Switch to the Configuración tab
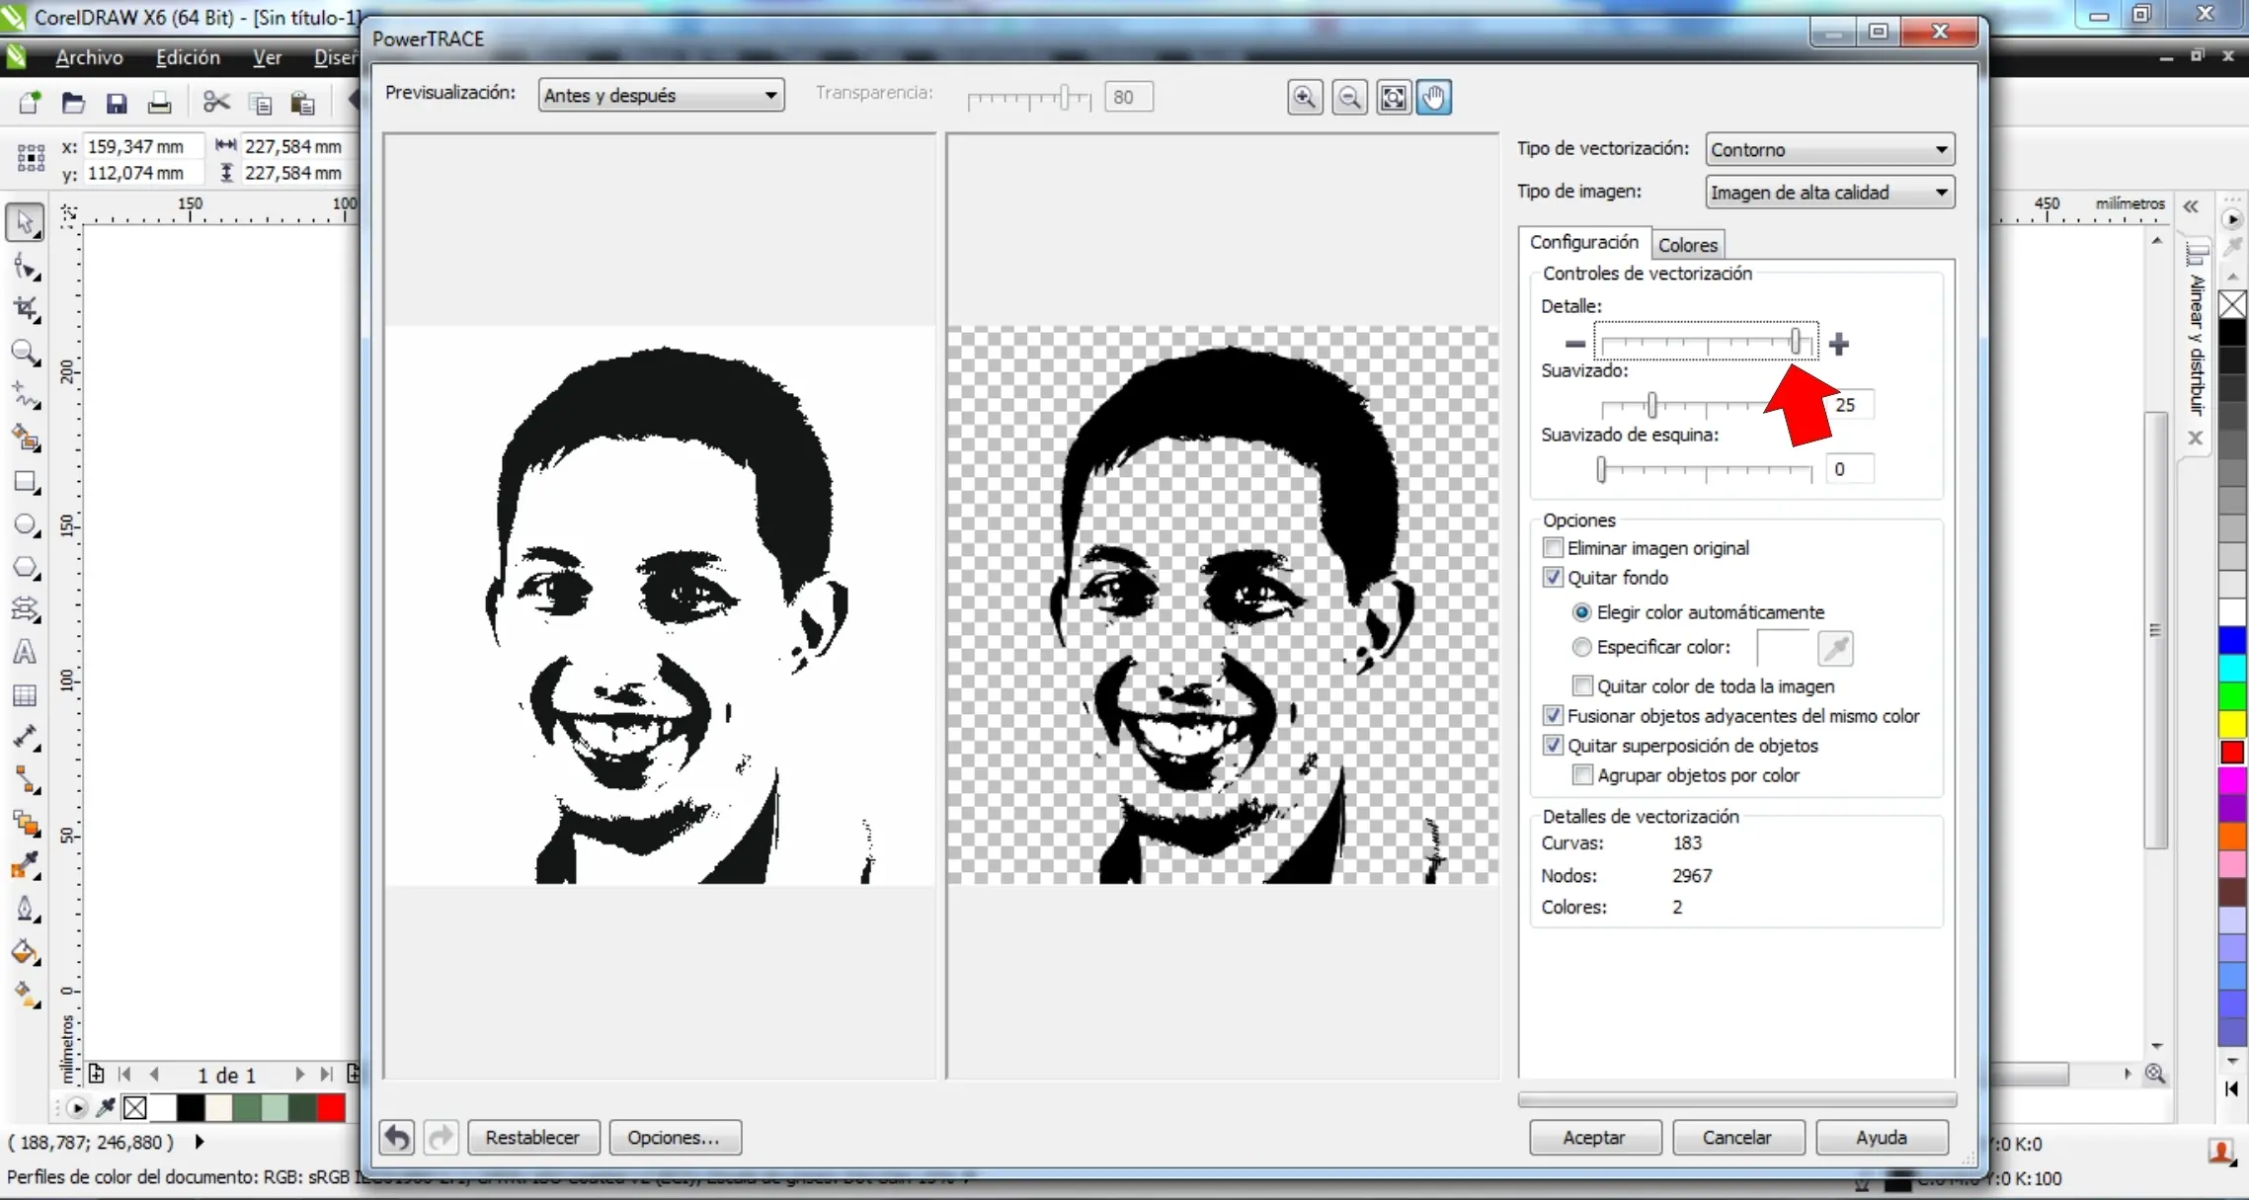This screenshot has width=2249, height=1200. pos(1583,242)
